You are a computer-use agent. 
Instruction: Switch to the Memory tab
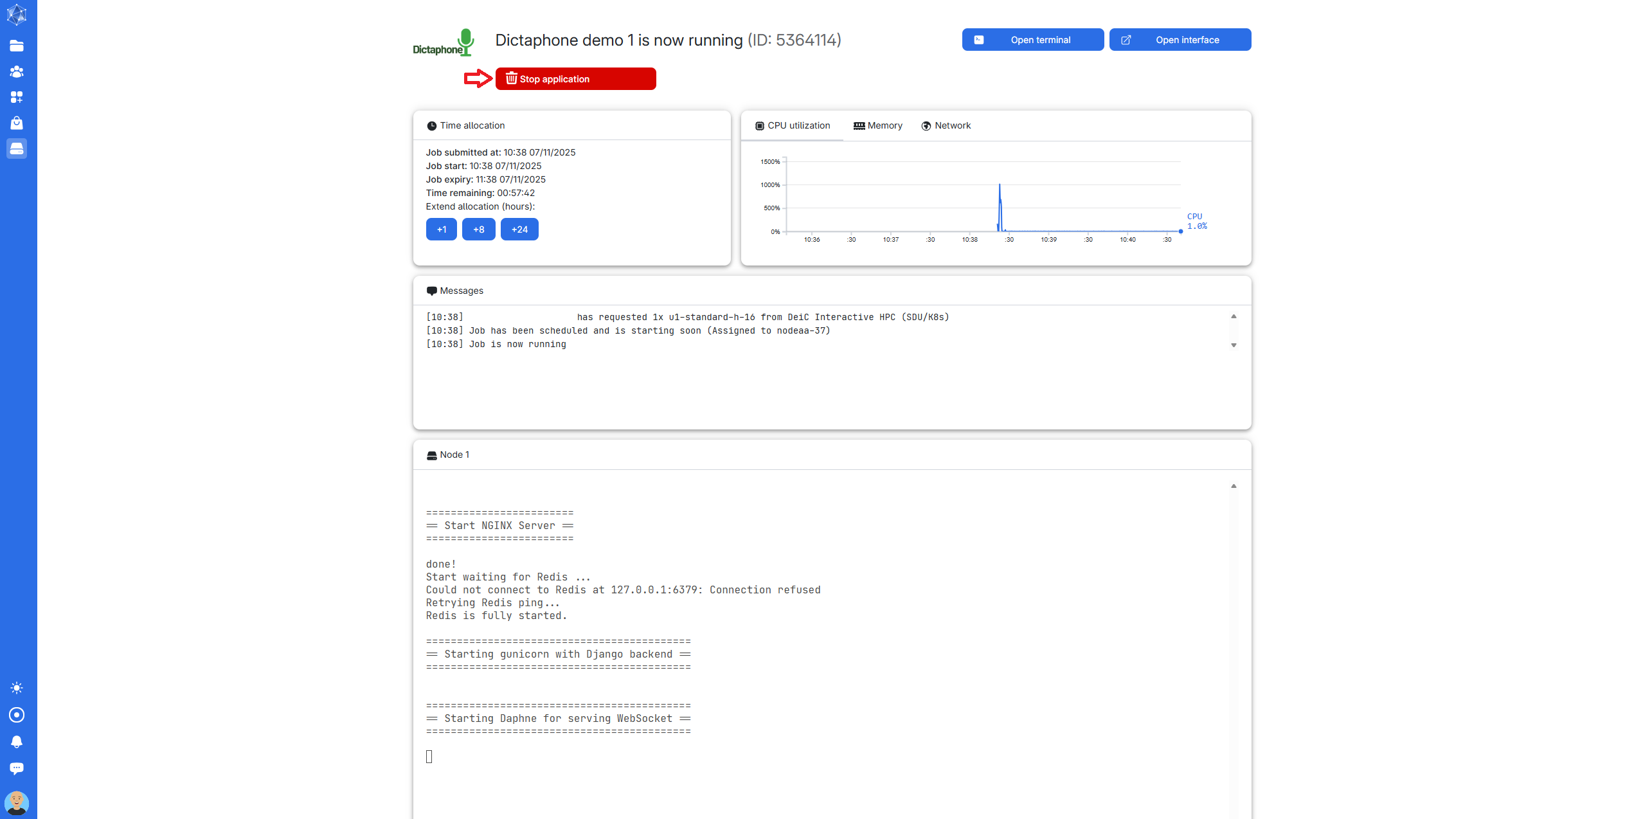[x=878, y=125]
